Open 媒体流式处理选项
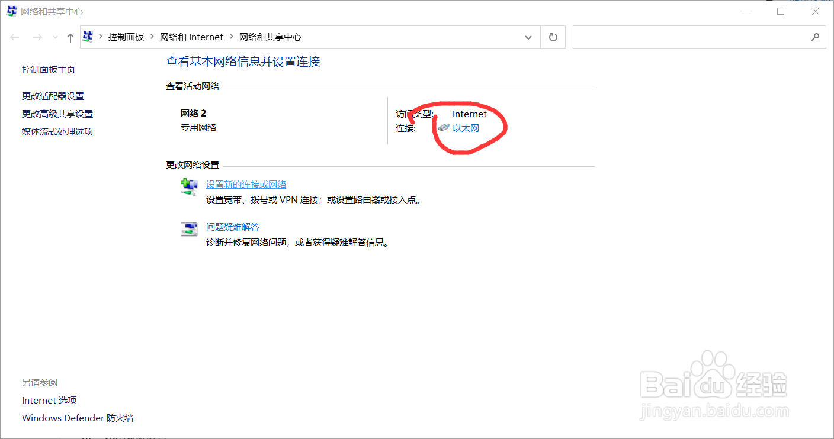The image size is (834, 439). tap(57, 131)
